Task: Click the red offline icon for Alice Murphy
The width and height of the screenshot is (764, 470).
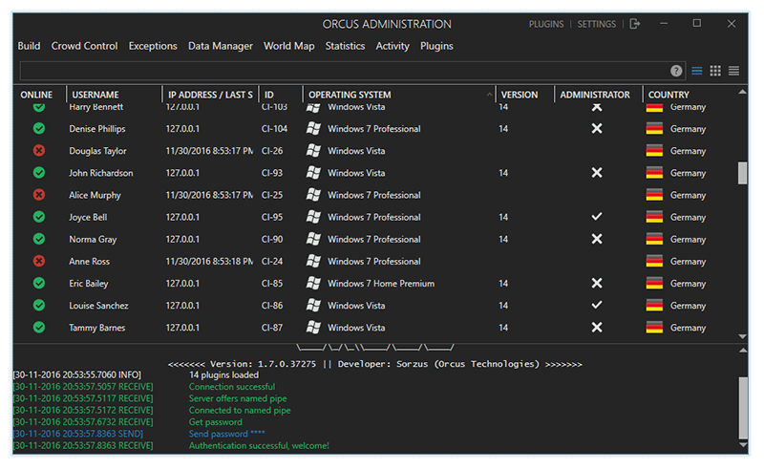Action: click(39, 195)
